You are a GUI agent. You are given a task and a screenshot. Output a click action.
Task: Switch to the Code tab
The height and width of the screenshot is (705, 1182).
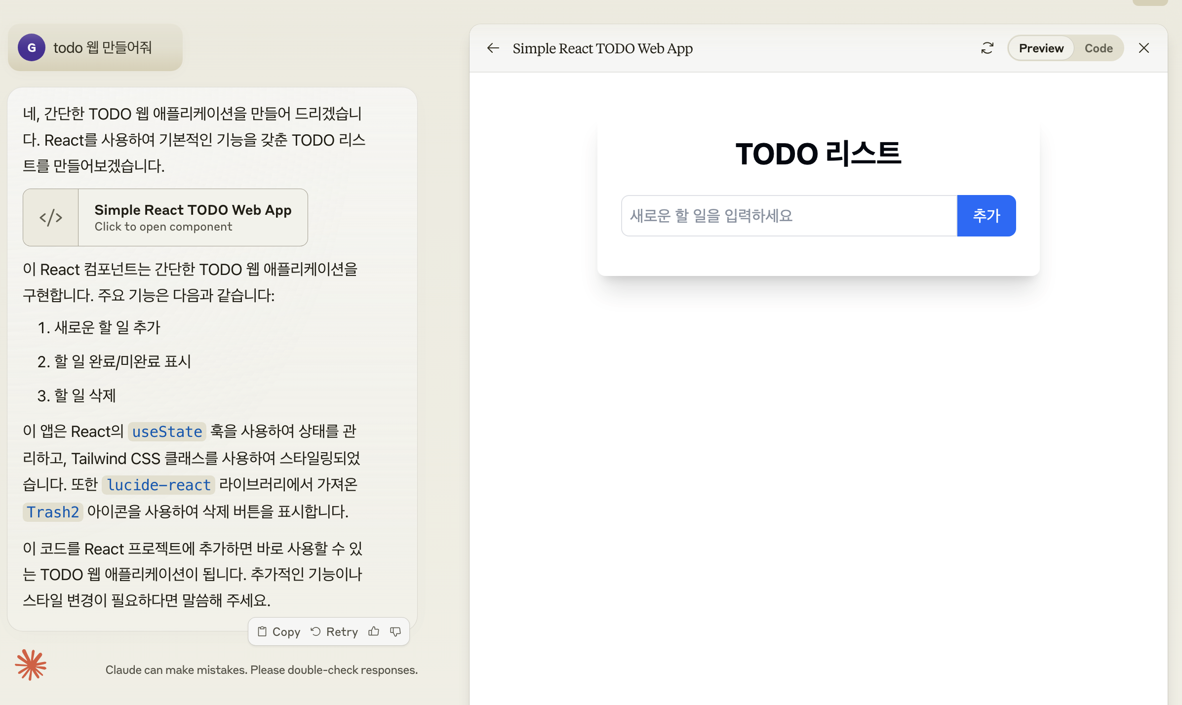point(1098,48)
